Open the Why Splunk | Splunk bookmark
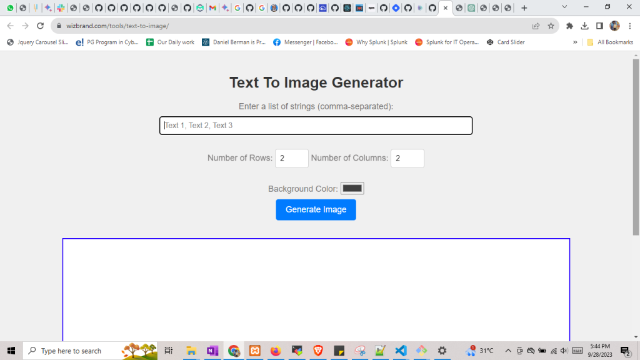 (376, 42)
